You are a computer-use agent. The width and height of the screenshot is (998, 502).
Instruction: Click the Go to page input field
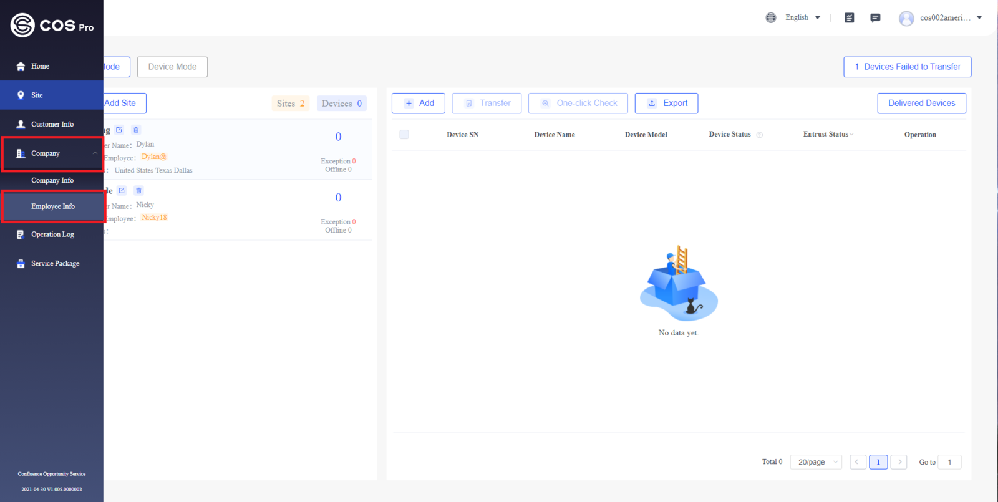click(950, 462)
